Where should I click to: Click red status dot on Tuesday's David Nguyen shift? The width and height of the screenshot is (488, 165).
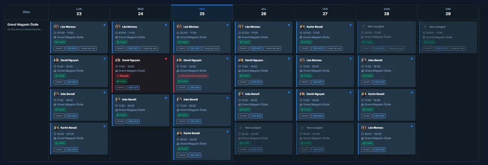click(x=166, y=59)
